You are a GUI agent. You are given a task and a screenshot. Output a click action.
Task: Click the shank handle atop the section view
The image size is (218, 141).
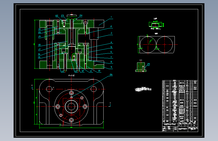pyautogui.click(x=72, y=16)
